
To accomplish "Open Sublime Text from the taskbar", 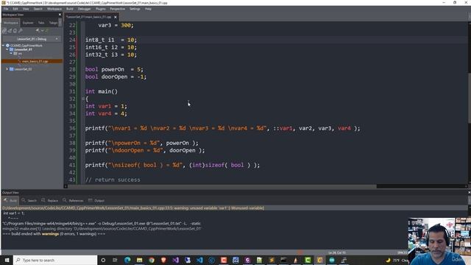I will click(272, 260).
